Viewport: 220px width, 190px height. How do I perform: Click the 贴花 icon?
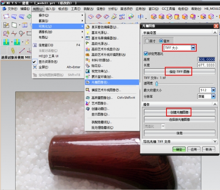[x=88, y=66]
